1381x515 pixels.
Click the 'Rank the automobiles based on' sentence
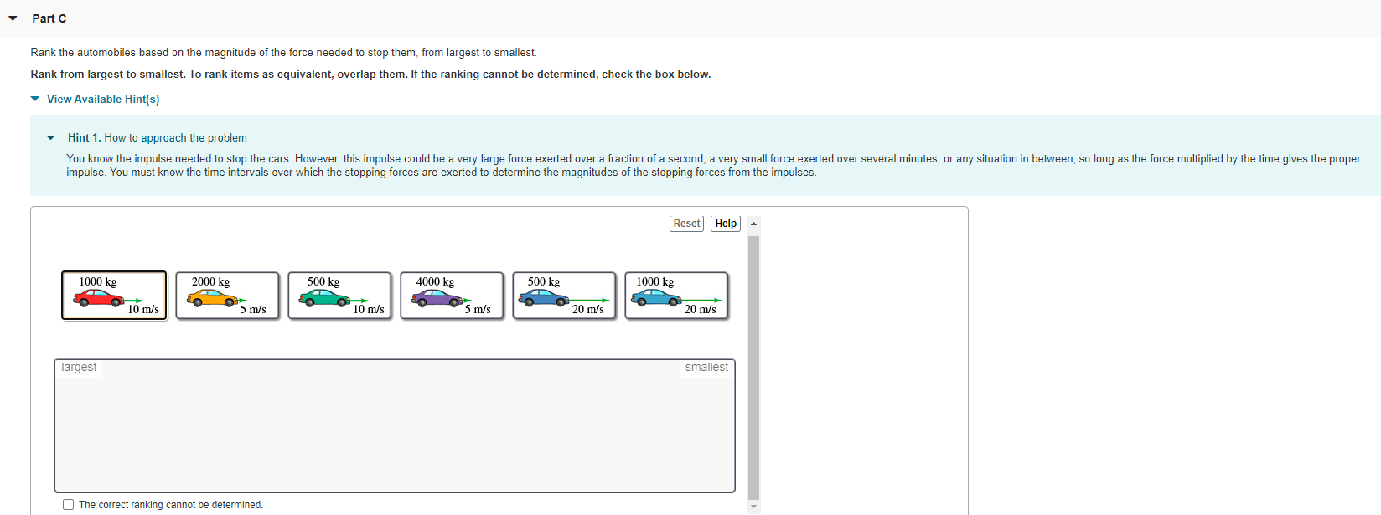pyautogui.click(x=283, y=53)
